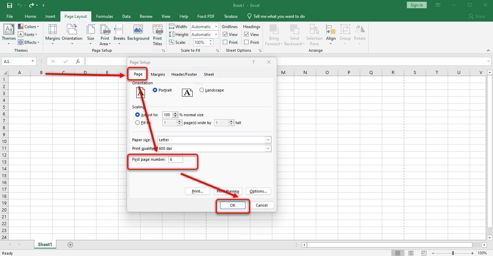Click the Group objects icon
Image resolution: width=493 pixels, height=256 pixels.
(x=345, y=29)
